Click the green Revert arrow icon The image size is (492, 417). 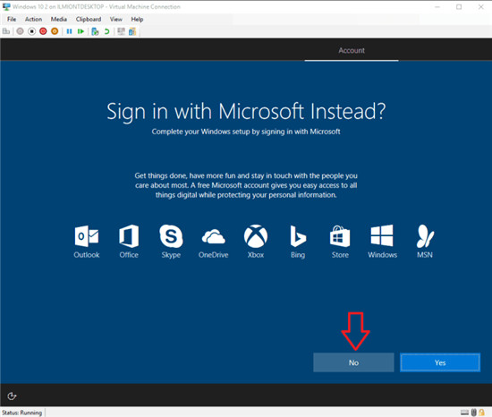pos(106,31)
